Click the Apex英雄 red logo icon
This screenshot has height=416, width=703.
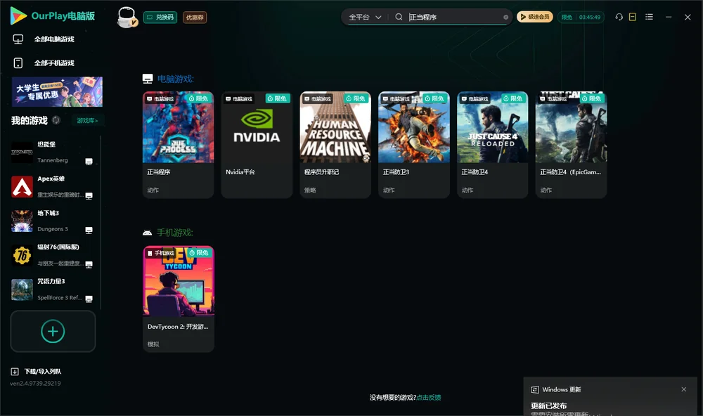[x=22, y=187]
